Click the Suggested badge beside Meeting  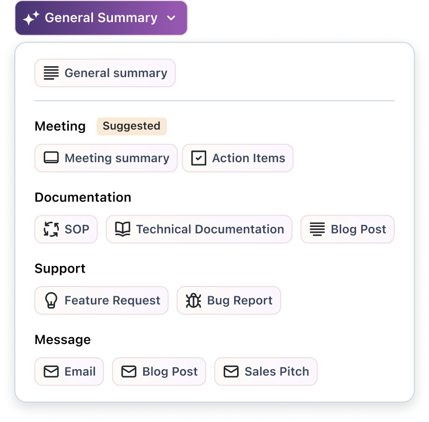[131, 126]
